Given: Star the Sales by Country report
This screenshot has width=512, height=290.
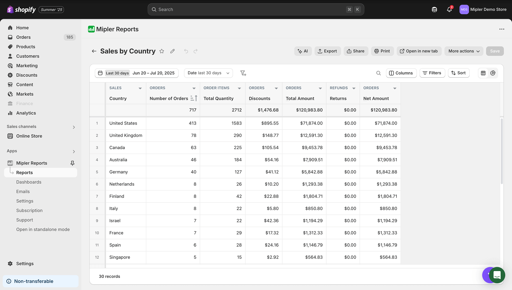Looking at the screenshot, I should point(162,51).
